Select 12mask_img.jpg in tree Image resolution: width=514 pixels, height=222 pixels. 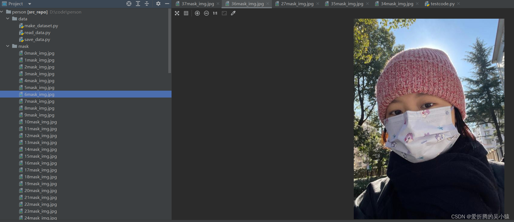(x=41, y=135)
